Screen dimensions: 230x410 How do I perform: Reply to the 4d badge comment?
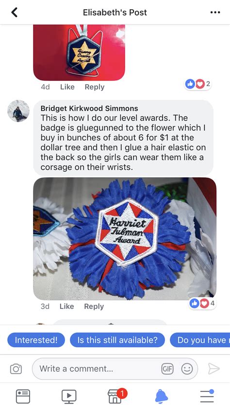pyautogui.click(x=95, y=87)
